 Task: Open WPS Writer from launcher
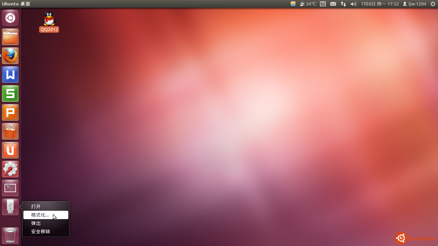pyautogui.click(x=10, y=75)
